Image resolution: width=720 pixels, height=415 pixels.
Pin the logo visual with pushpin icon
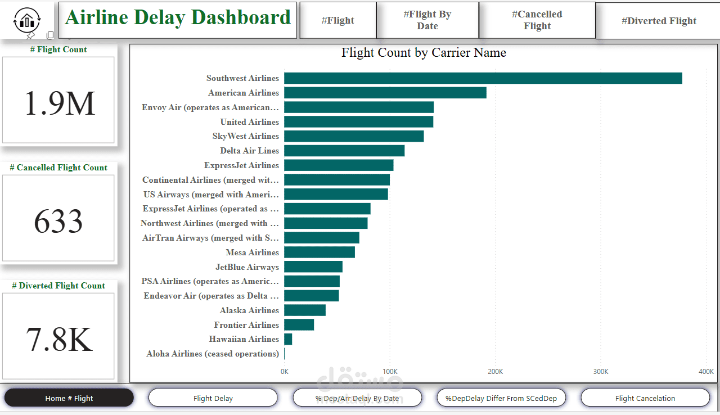click(31, 35)
